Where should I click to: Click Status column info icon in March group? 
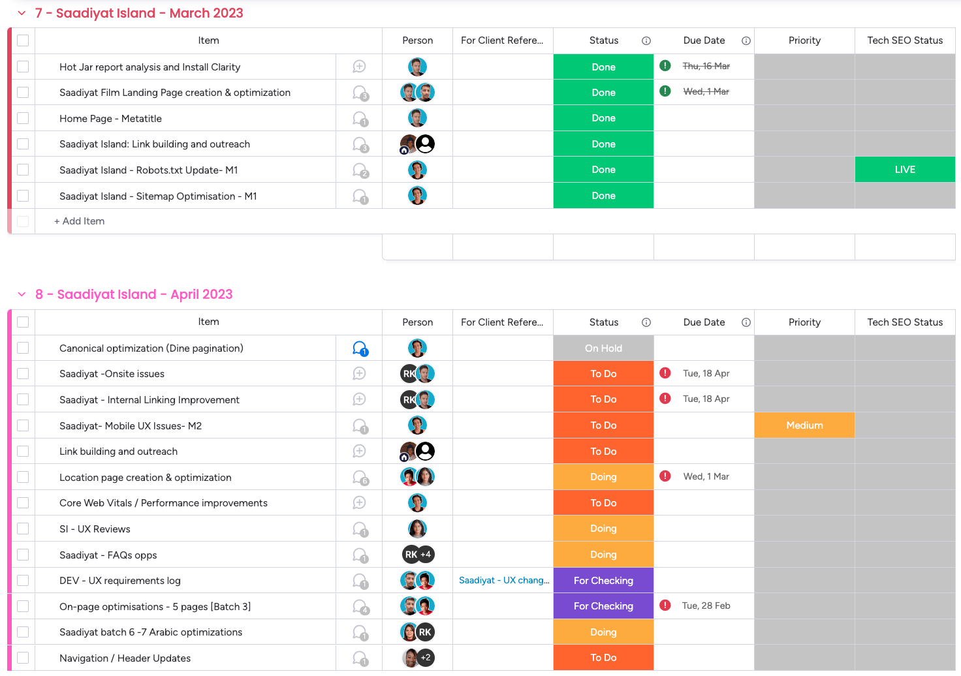(x=646, y=40)
